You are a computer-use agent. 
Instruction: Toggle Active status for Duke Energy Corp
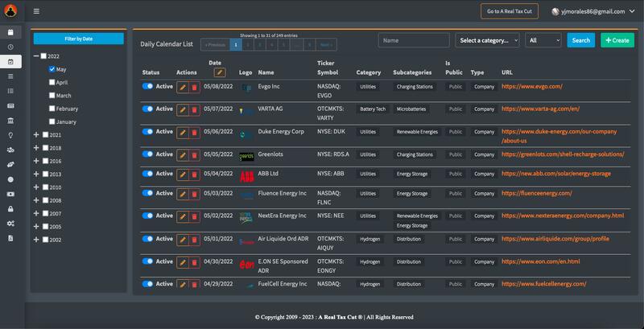coord(147,131)
